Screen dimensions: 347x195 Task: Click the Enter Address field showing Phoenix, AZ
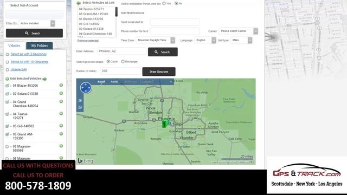tap(122, 51)
